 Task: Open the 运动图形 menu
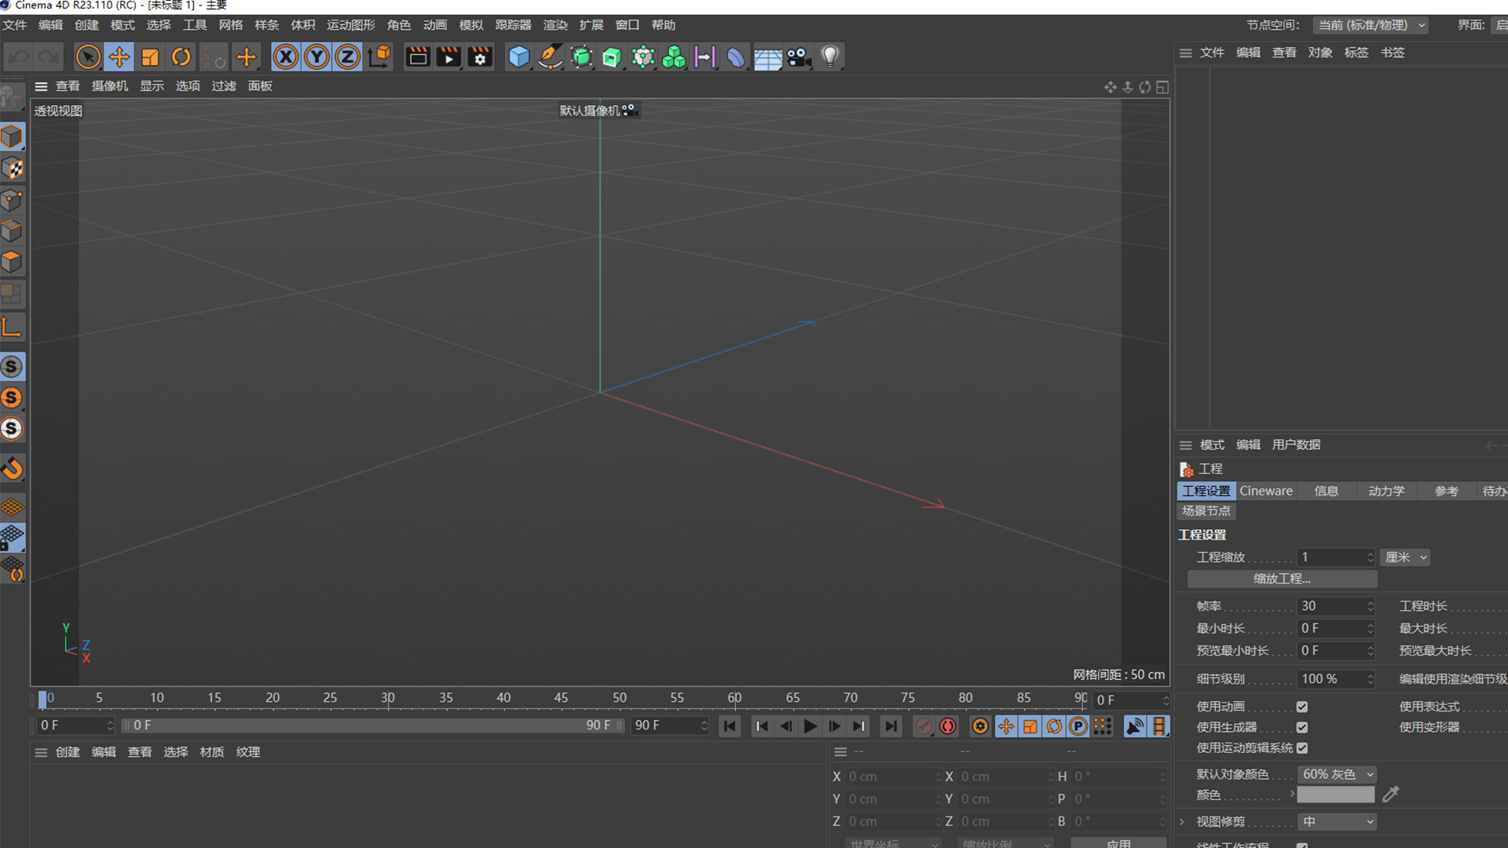point(351,25)
